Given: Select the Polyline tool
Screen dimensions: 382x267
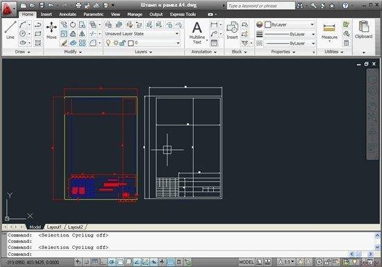Looking at the screenshot, I should pyautogui.click(x=38, y=24).
